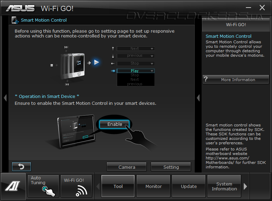Minimize the Wi-Fi GO! window
This screenshot has width=272, height=201.
[248, 8]
